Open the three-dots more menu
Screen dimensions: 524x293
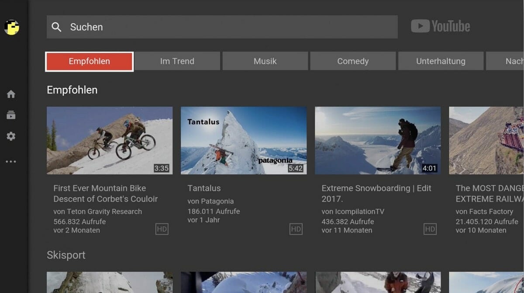click(11, 162)
